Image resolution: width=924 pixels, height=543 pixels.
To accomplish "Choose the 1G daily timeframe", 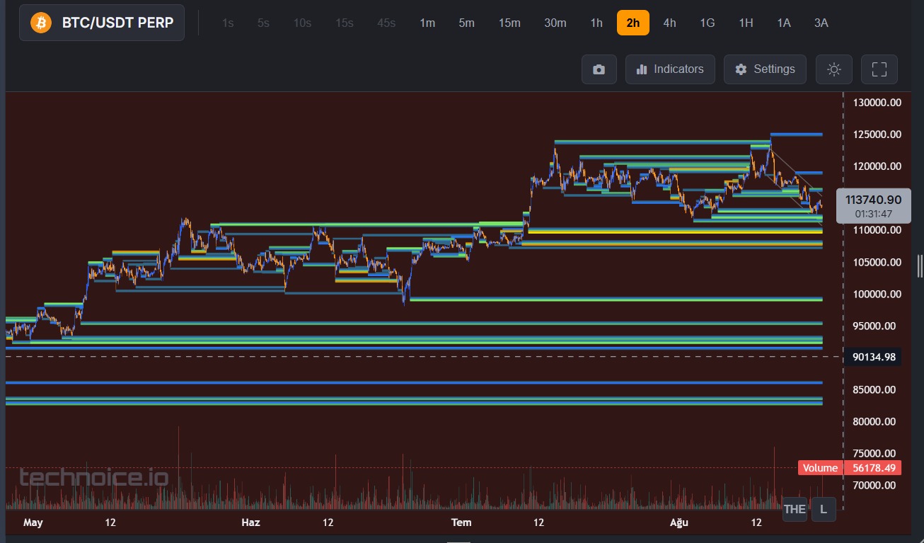I will (x=708, y=23).
